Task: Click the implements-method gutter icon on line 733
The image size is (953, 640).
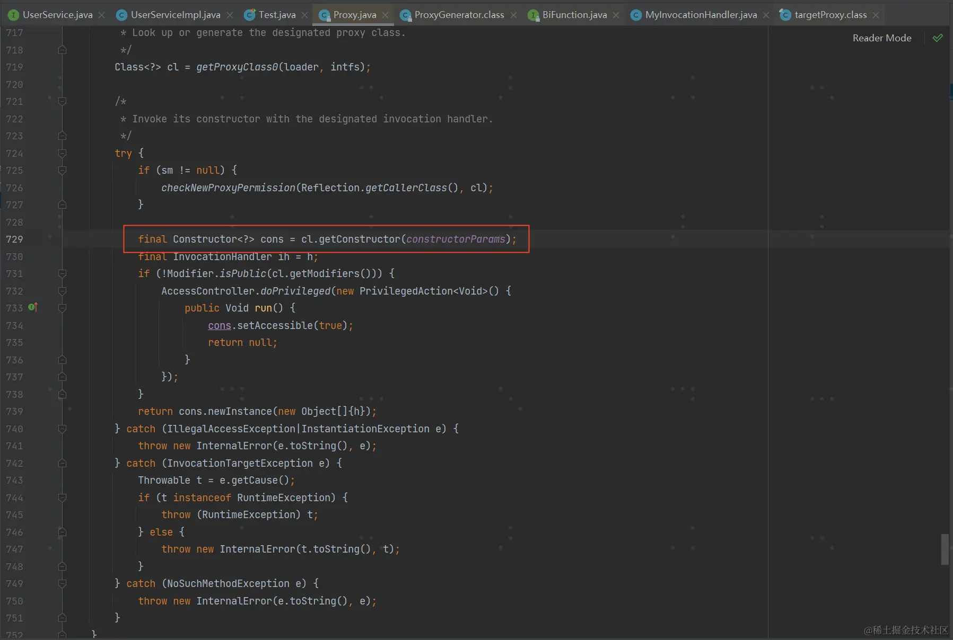Action: (33, 307)
